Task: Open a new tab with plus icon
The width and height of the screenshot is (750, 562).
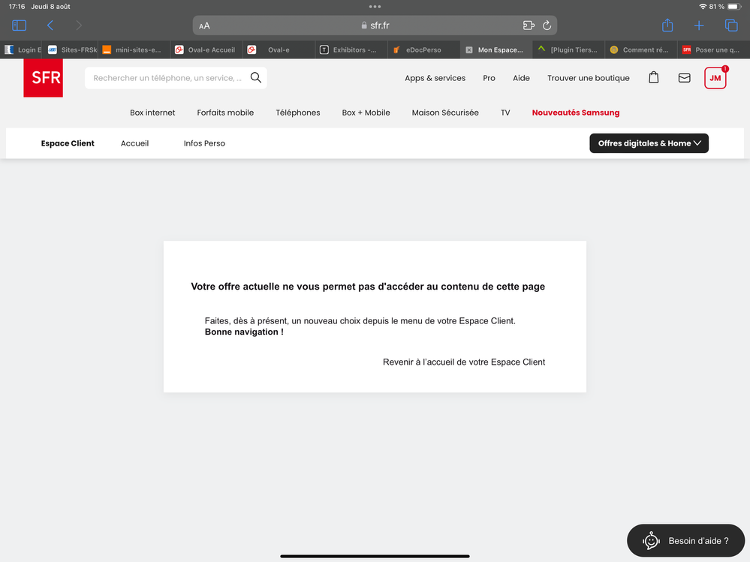Action: (x=699, y=26)
